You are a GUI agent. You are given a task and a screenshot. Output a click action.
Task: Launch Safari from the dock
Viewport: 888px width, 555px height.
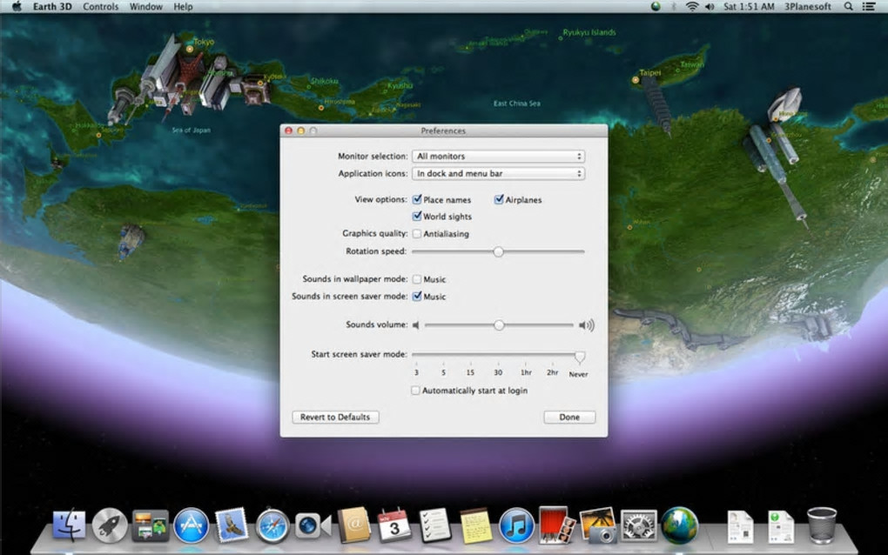pyautogui.click(x=272, y=525)
